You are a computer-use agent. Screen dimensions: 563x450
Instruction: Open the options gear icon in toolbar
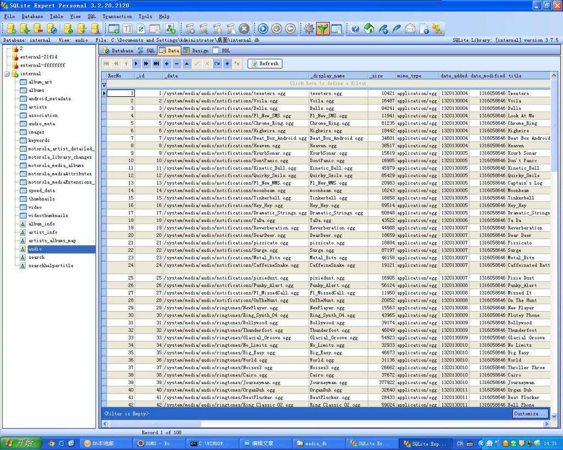(309, 29)
